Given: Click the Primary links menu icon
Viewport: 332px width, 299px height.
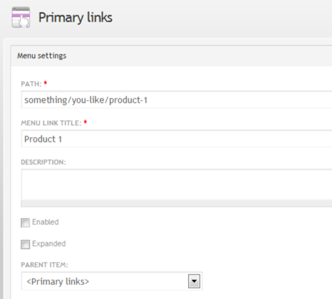Looking at the screenshot, I should (x=21, y=17).
